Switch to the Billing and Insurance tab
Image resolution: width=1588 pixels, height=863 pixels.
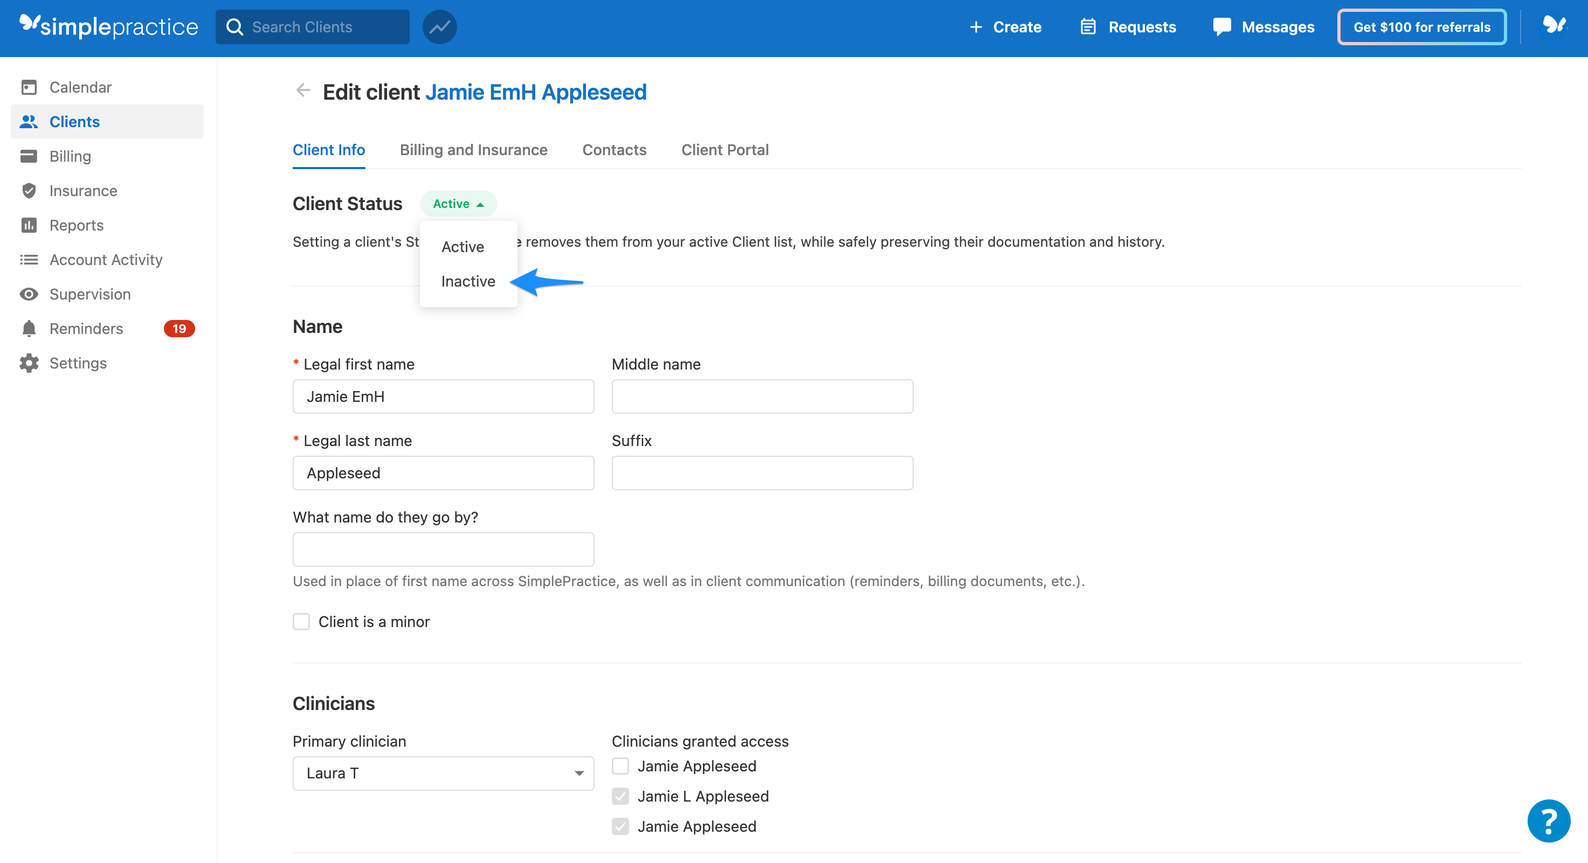point(473,150)
